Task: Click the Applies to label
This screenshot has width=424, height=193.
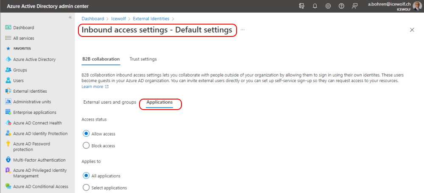Action: point(91,161)
